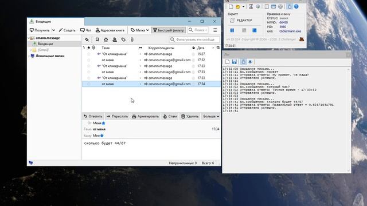Click the open folder icon in Clickermann

(x=238, y=6)
